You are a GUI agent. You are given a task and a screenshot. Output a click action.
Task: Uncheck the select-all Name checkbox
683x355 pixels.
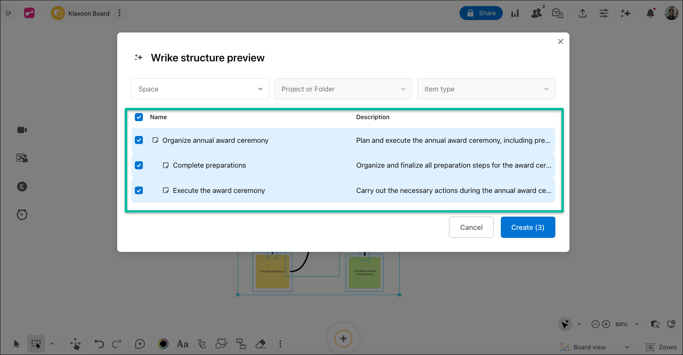(139, 117)
